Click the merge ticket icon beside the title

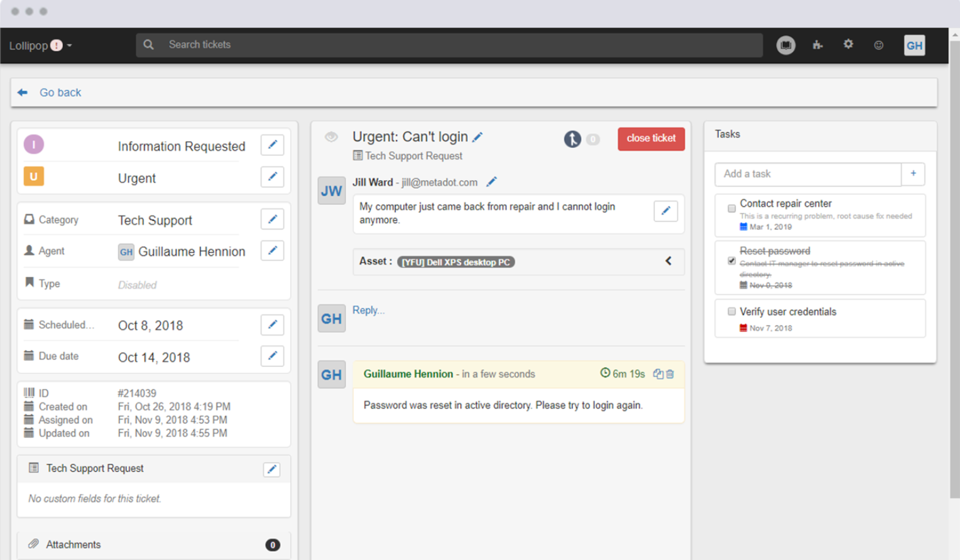(572, 139)
